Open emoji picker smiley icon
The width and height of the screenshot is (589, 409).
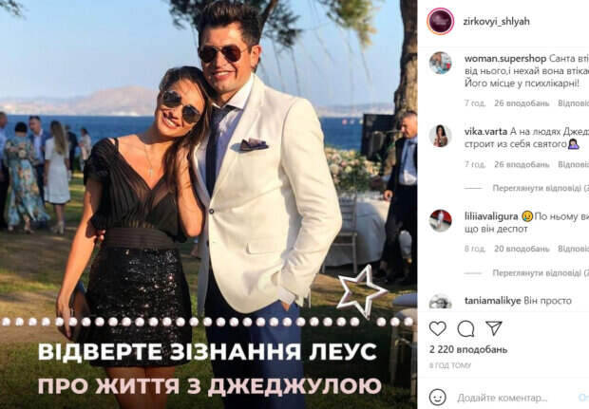click(x=437, y=397)
